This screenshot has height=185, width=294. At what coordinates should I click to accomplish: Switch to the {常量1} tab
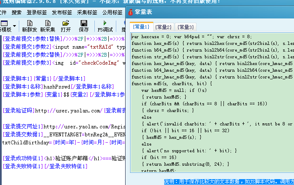pos(140,27)
